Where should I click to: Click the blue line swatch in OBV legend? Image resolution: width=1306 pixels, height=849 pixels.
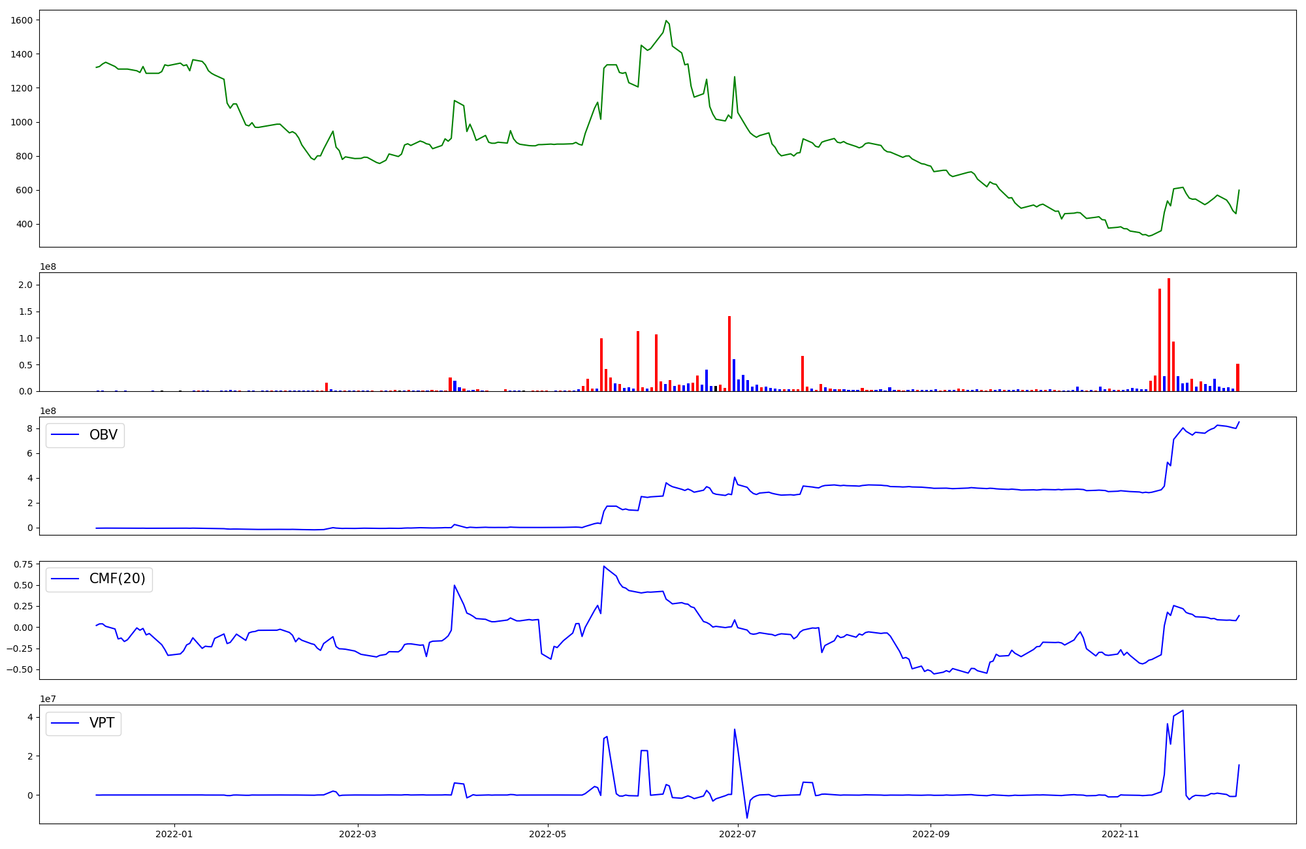tap(65, 435)
